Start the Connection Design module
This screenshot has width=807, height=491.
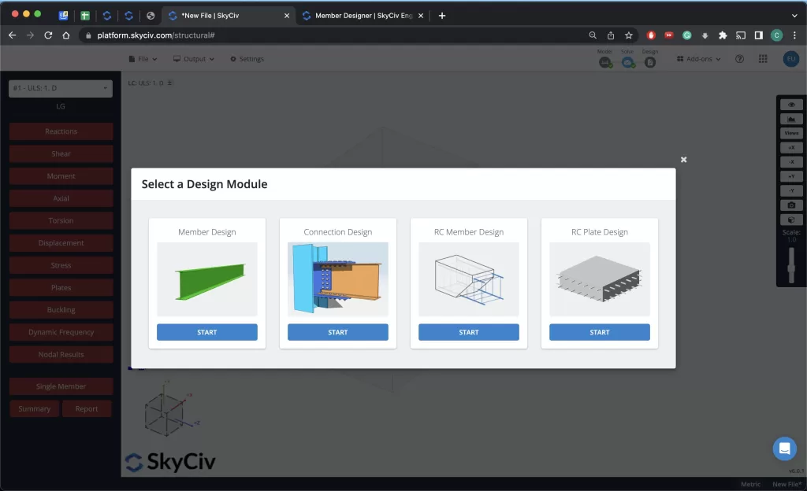pyautogui.click(x=337, y=332)
